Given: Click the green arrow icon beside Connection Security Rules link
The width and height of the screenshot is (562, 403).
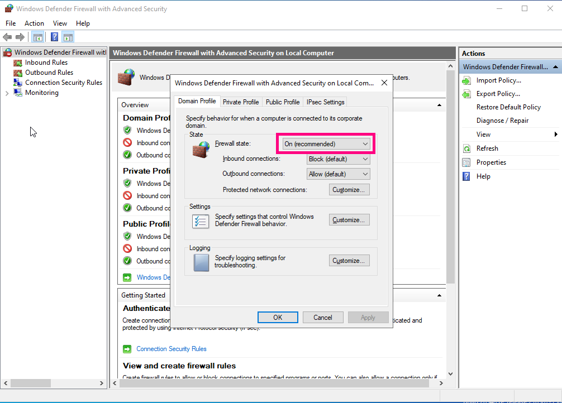Looking at the screenshot, I should (127, 348).
